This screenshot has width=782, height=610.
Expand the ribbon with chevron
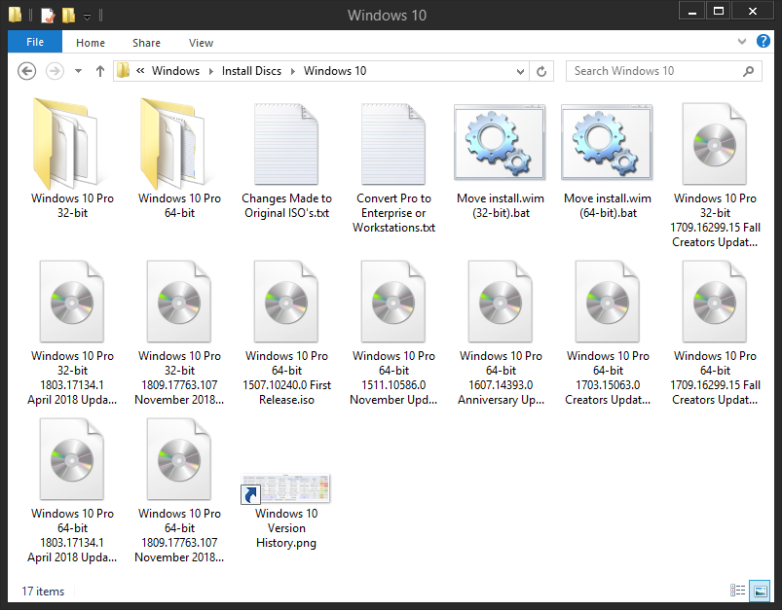coord(742,42)
